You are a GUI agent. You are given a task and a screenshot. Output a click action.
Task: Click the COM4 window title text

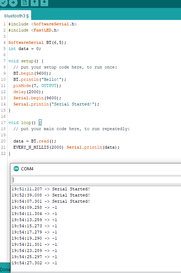pyautogui.click(x=27, y=169)
